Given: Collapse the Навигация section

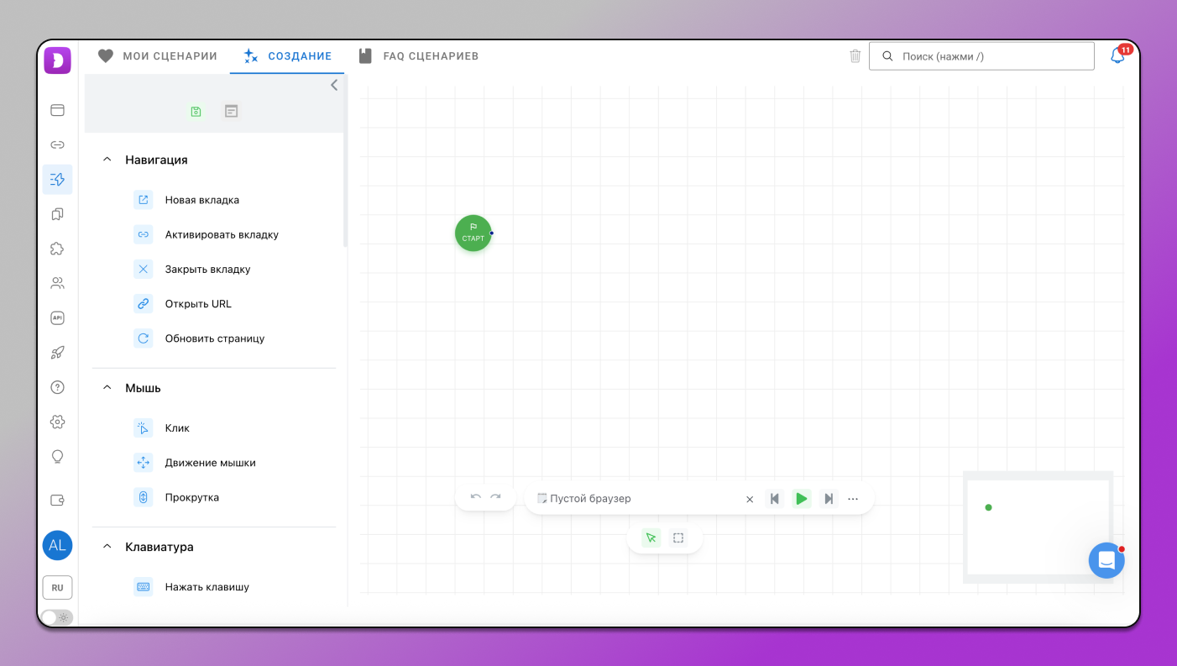Looking at the screenshot, I should tap(107, 160).
